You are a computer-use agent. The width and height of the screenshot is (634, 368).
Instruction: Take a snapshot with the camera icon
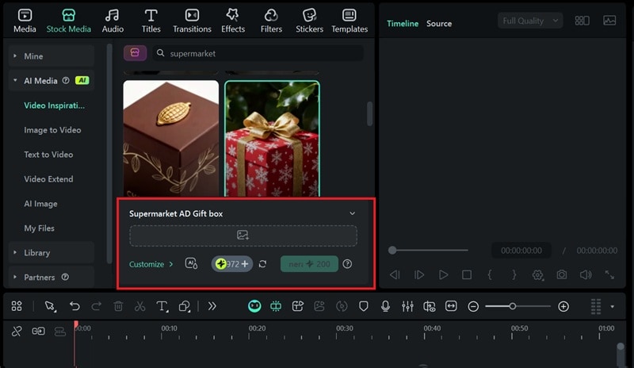[x=562, y=275]
